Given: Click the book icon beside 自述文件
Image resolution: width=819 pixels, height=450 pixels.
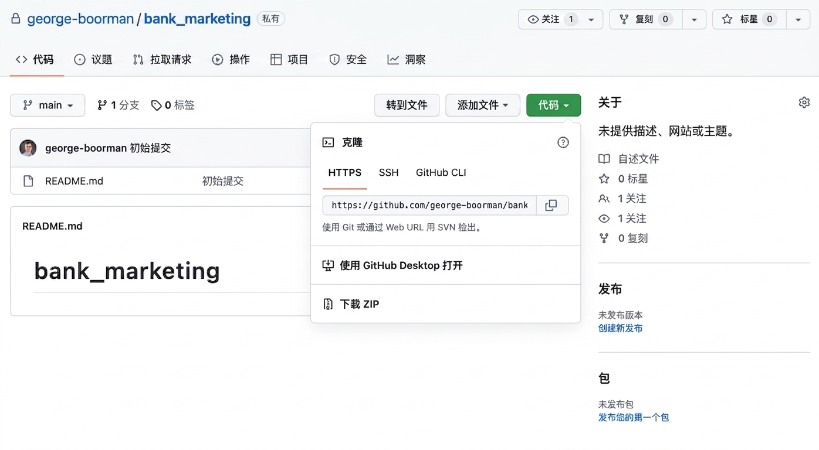Looking at the screenshot, I should click(x=604, y=159).
